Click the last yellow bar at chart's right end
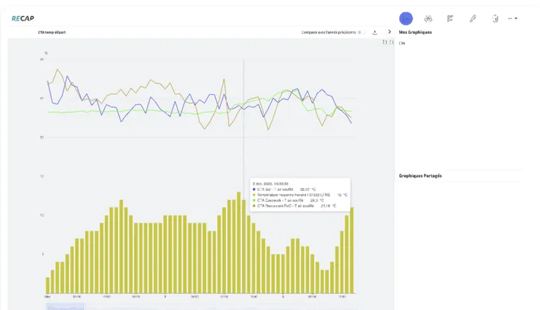This screenshot has height=310, width=540. coord(351,250)
